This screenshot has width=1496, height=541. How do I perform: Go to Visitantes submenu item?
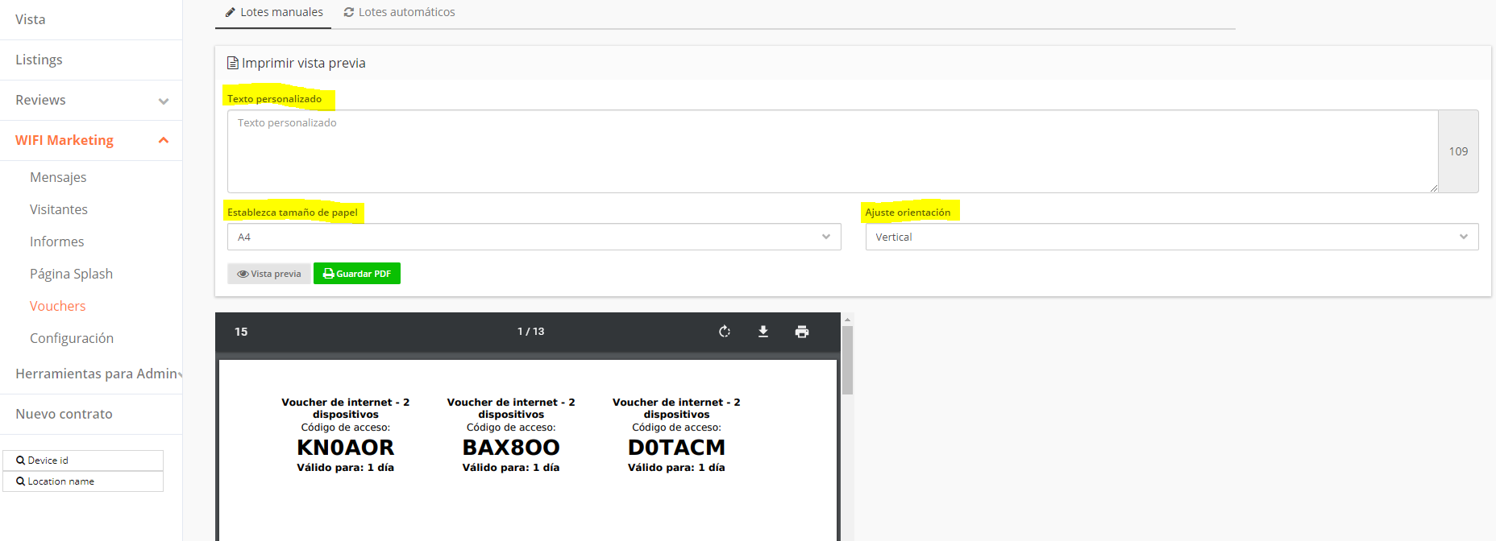pyautogui.click(x=59, y=209)
